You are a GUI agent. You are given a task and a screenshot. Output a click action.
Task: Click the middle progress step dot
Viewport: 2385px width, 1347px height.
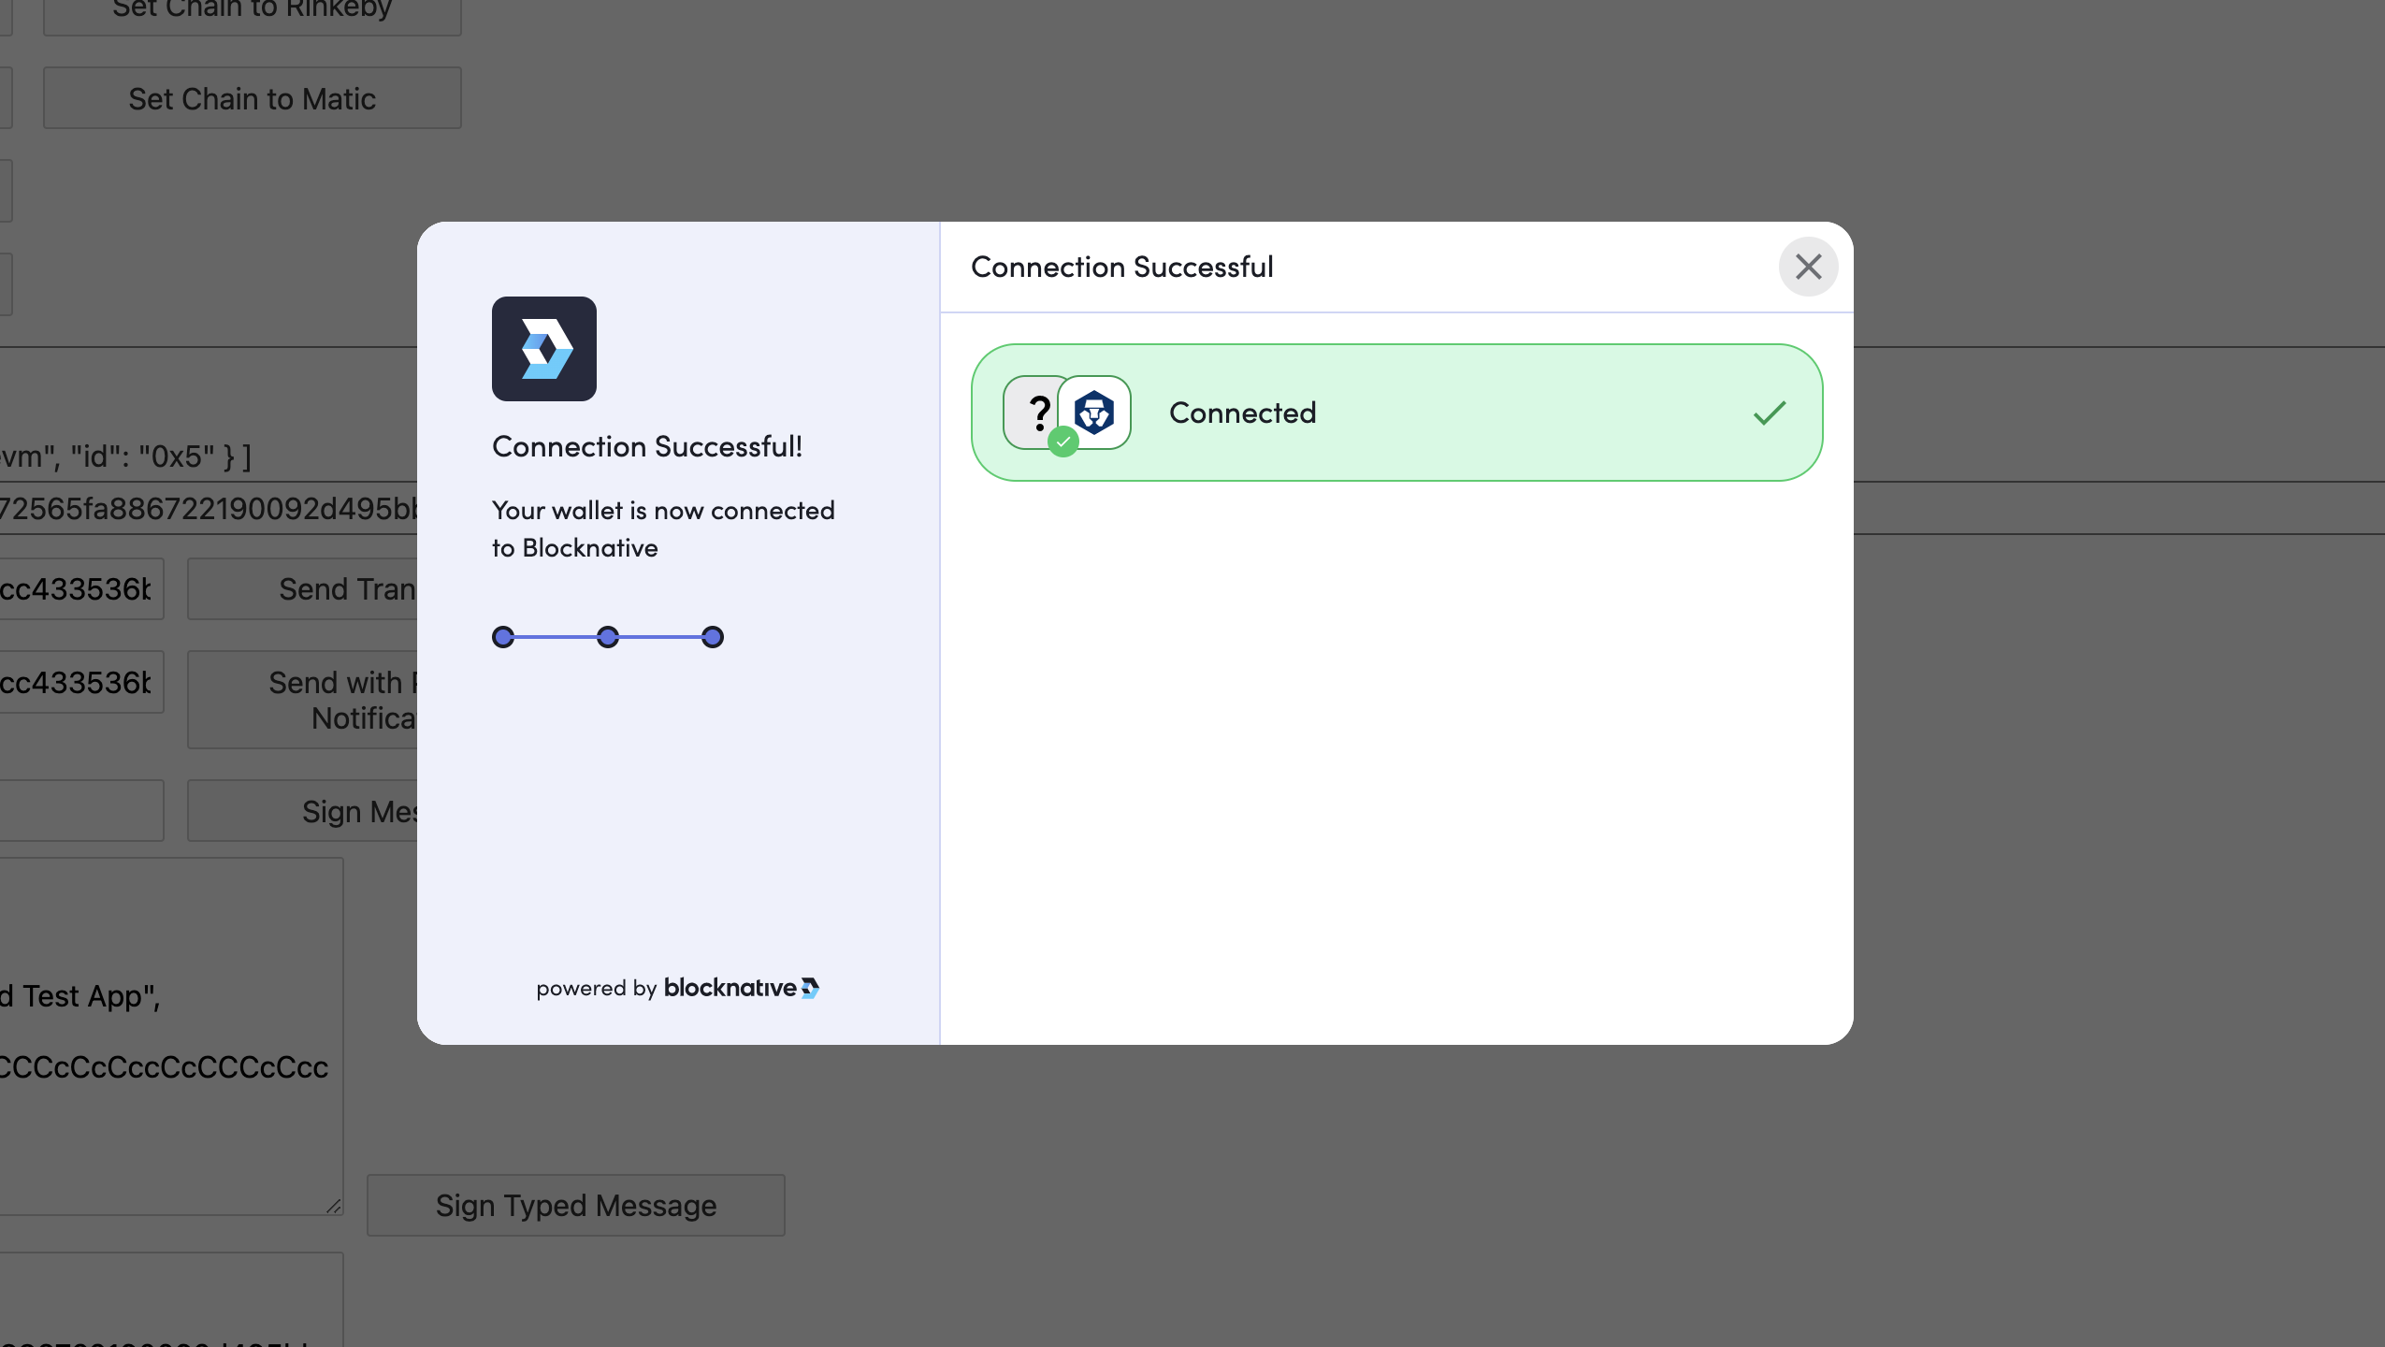[608, 637]
